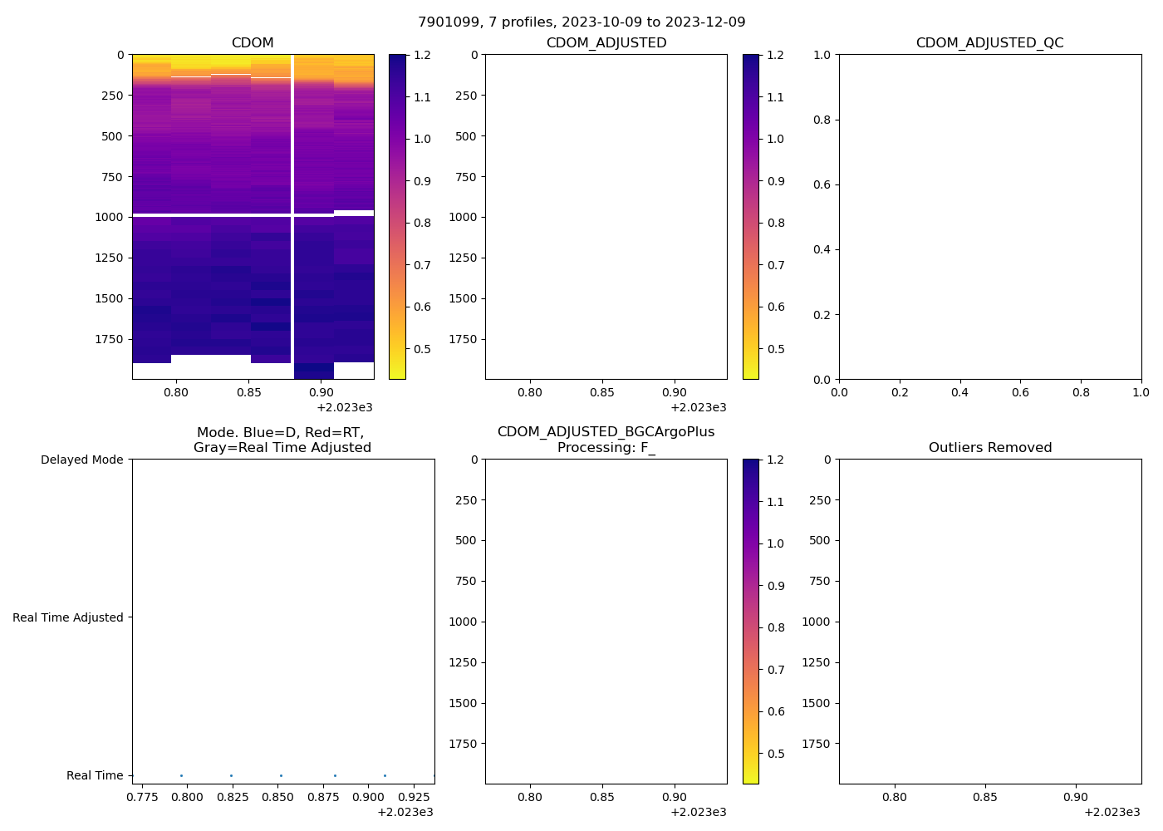Select the Delayed Mode axis label
1163x831 pixels.
pos(81,460)
